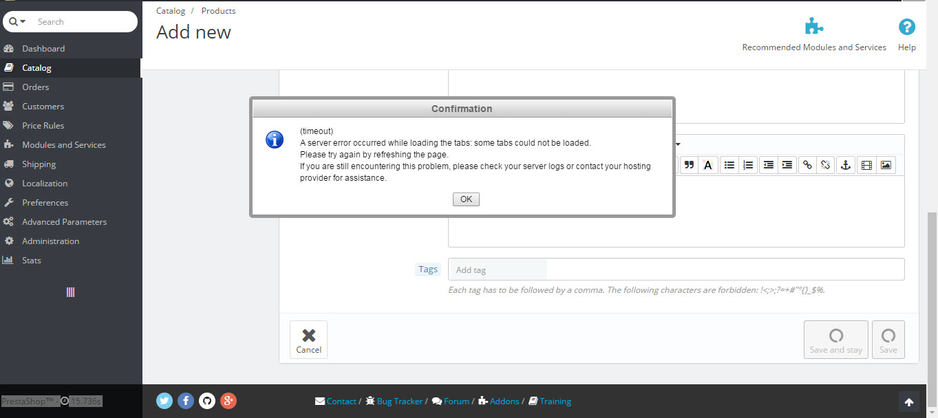Decrease indent in the editor
The width and height of the screenshot is (938, 418).
(x=769, y=165)
